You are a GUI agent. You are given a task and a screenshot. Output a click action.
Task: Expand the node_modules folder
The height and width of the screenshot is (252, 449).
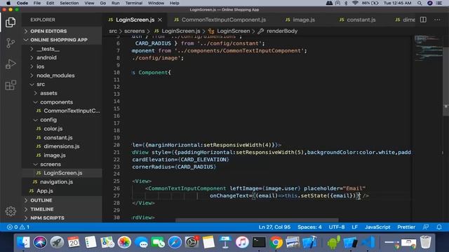62,76
